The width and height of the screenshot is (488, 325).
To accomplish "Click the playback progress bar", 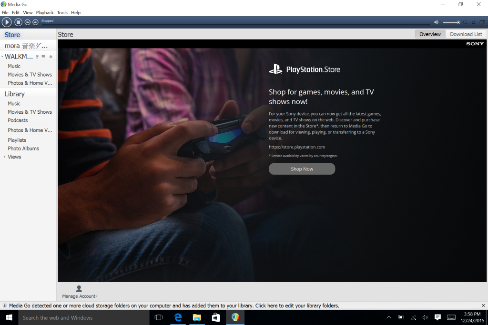I will (235, 24).
